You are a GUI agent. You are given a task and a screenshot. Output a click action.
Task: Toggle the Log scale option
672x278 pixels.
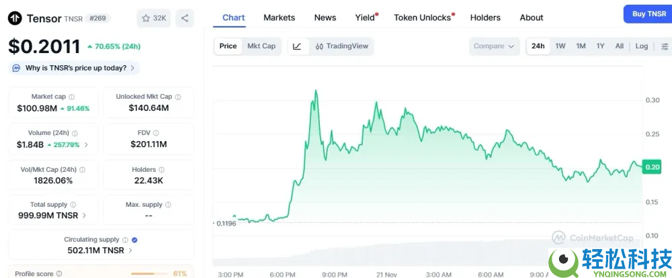tap(642, 46)
